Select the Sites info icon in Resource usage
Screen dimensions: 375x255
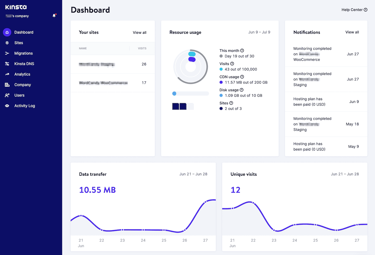coord(231,103)
